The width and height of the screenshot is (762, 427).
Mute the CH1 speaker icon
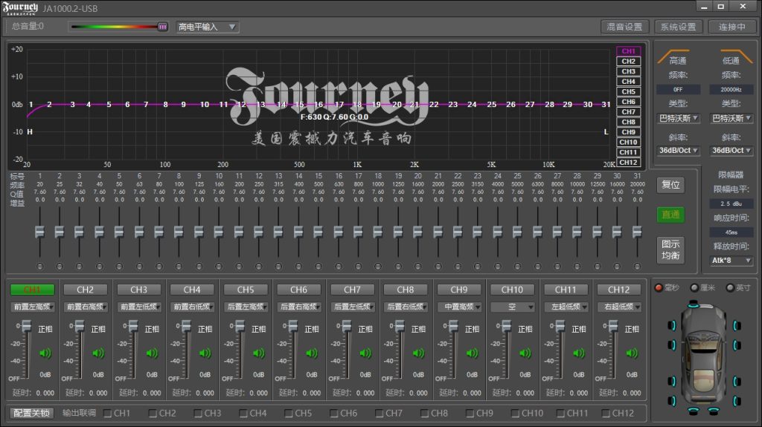click(x=45, y=353)
